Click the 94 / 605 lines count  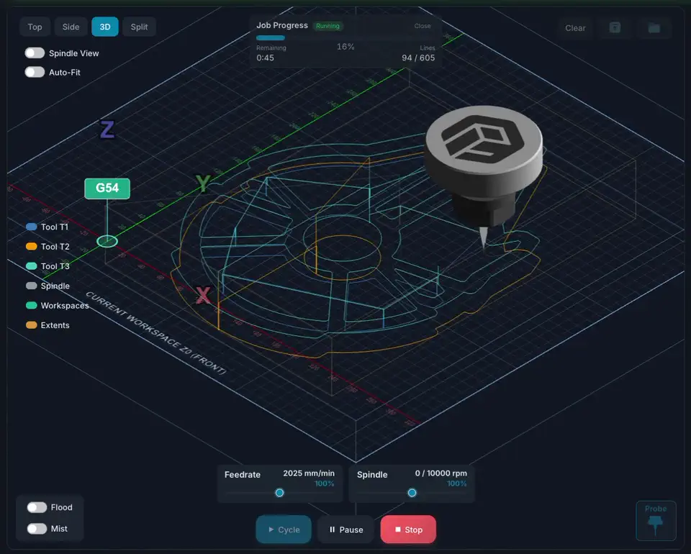click(x=418, y=58)
